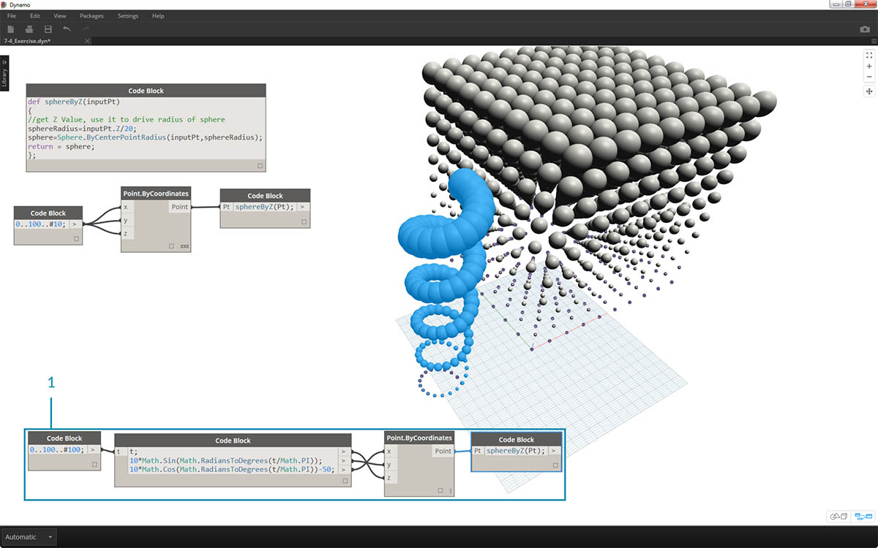
Task: Select the upper Point.ByCoordinates node header
Action: (x=155, y=194)
